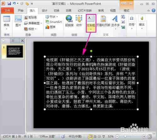The width and height of the screenshot is (157, 140).
Task: Open the customize quick access toolbar arrow
Action: tap(32, 4)
